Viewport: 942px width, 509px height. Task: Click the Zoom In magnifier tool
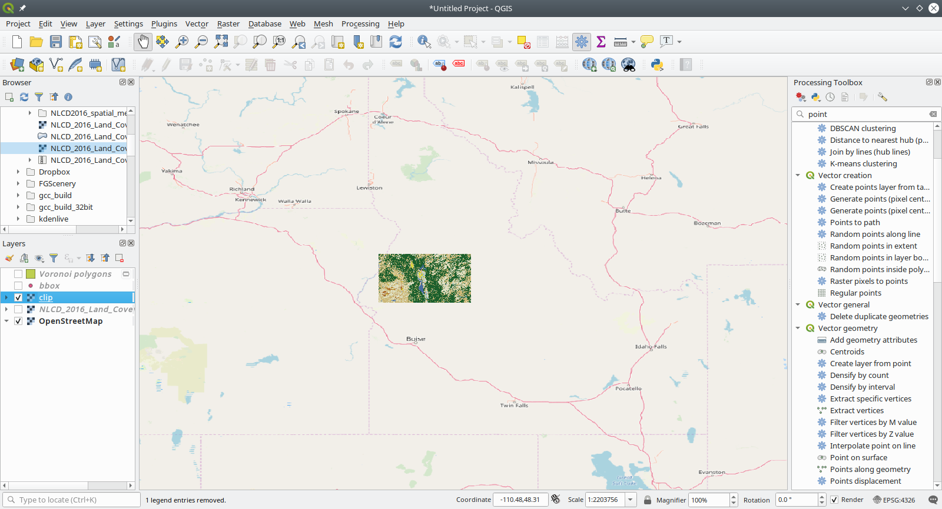182,42
